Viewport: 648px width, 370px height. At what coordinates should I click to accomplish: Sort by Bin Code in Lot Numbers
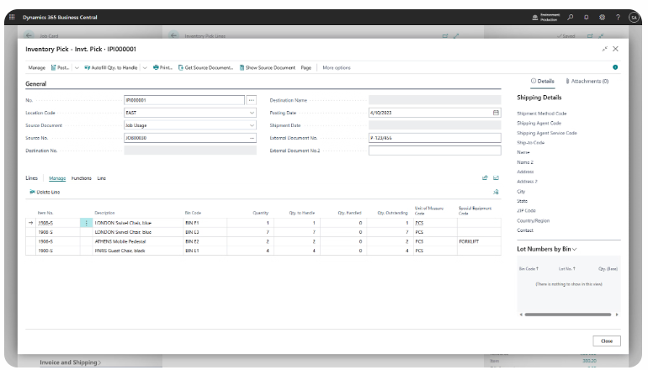click(528, 269)
